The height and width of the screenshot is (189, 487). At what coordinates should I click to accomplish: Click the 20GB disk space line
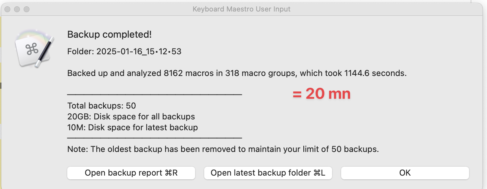131,117
